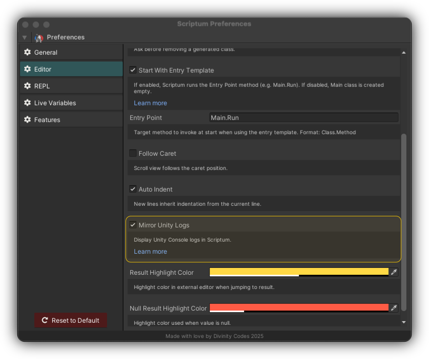The width and height of the screenshot is (429, 359).
Task: Disable the Auto Indent checkbox
Action: click(133, 189)
